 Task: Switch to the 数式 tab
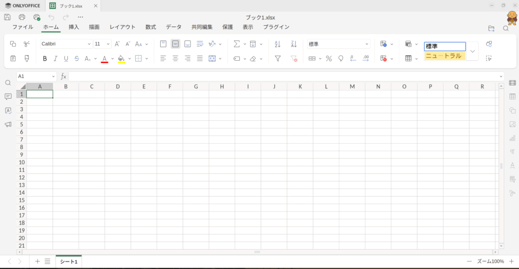click(x=151, y=27)
